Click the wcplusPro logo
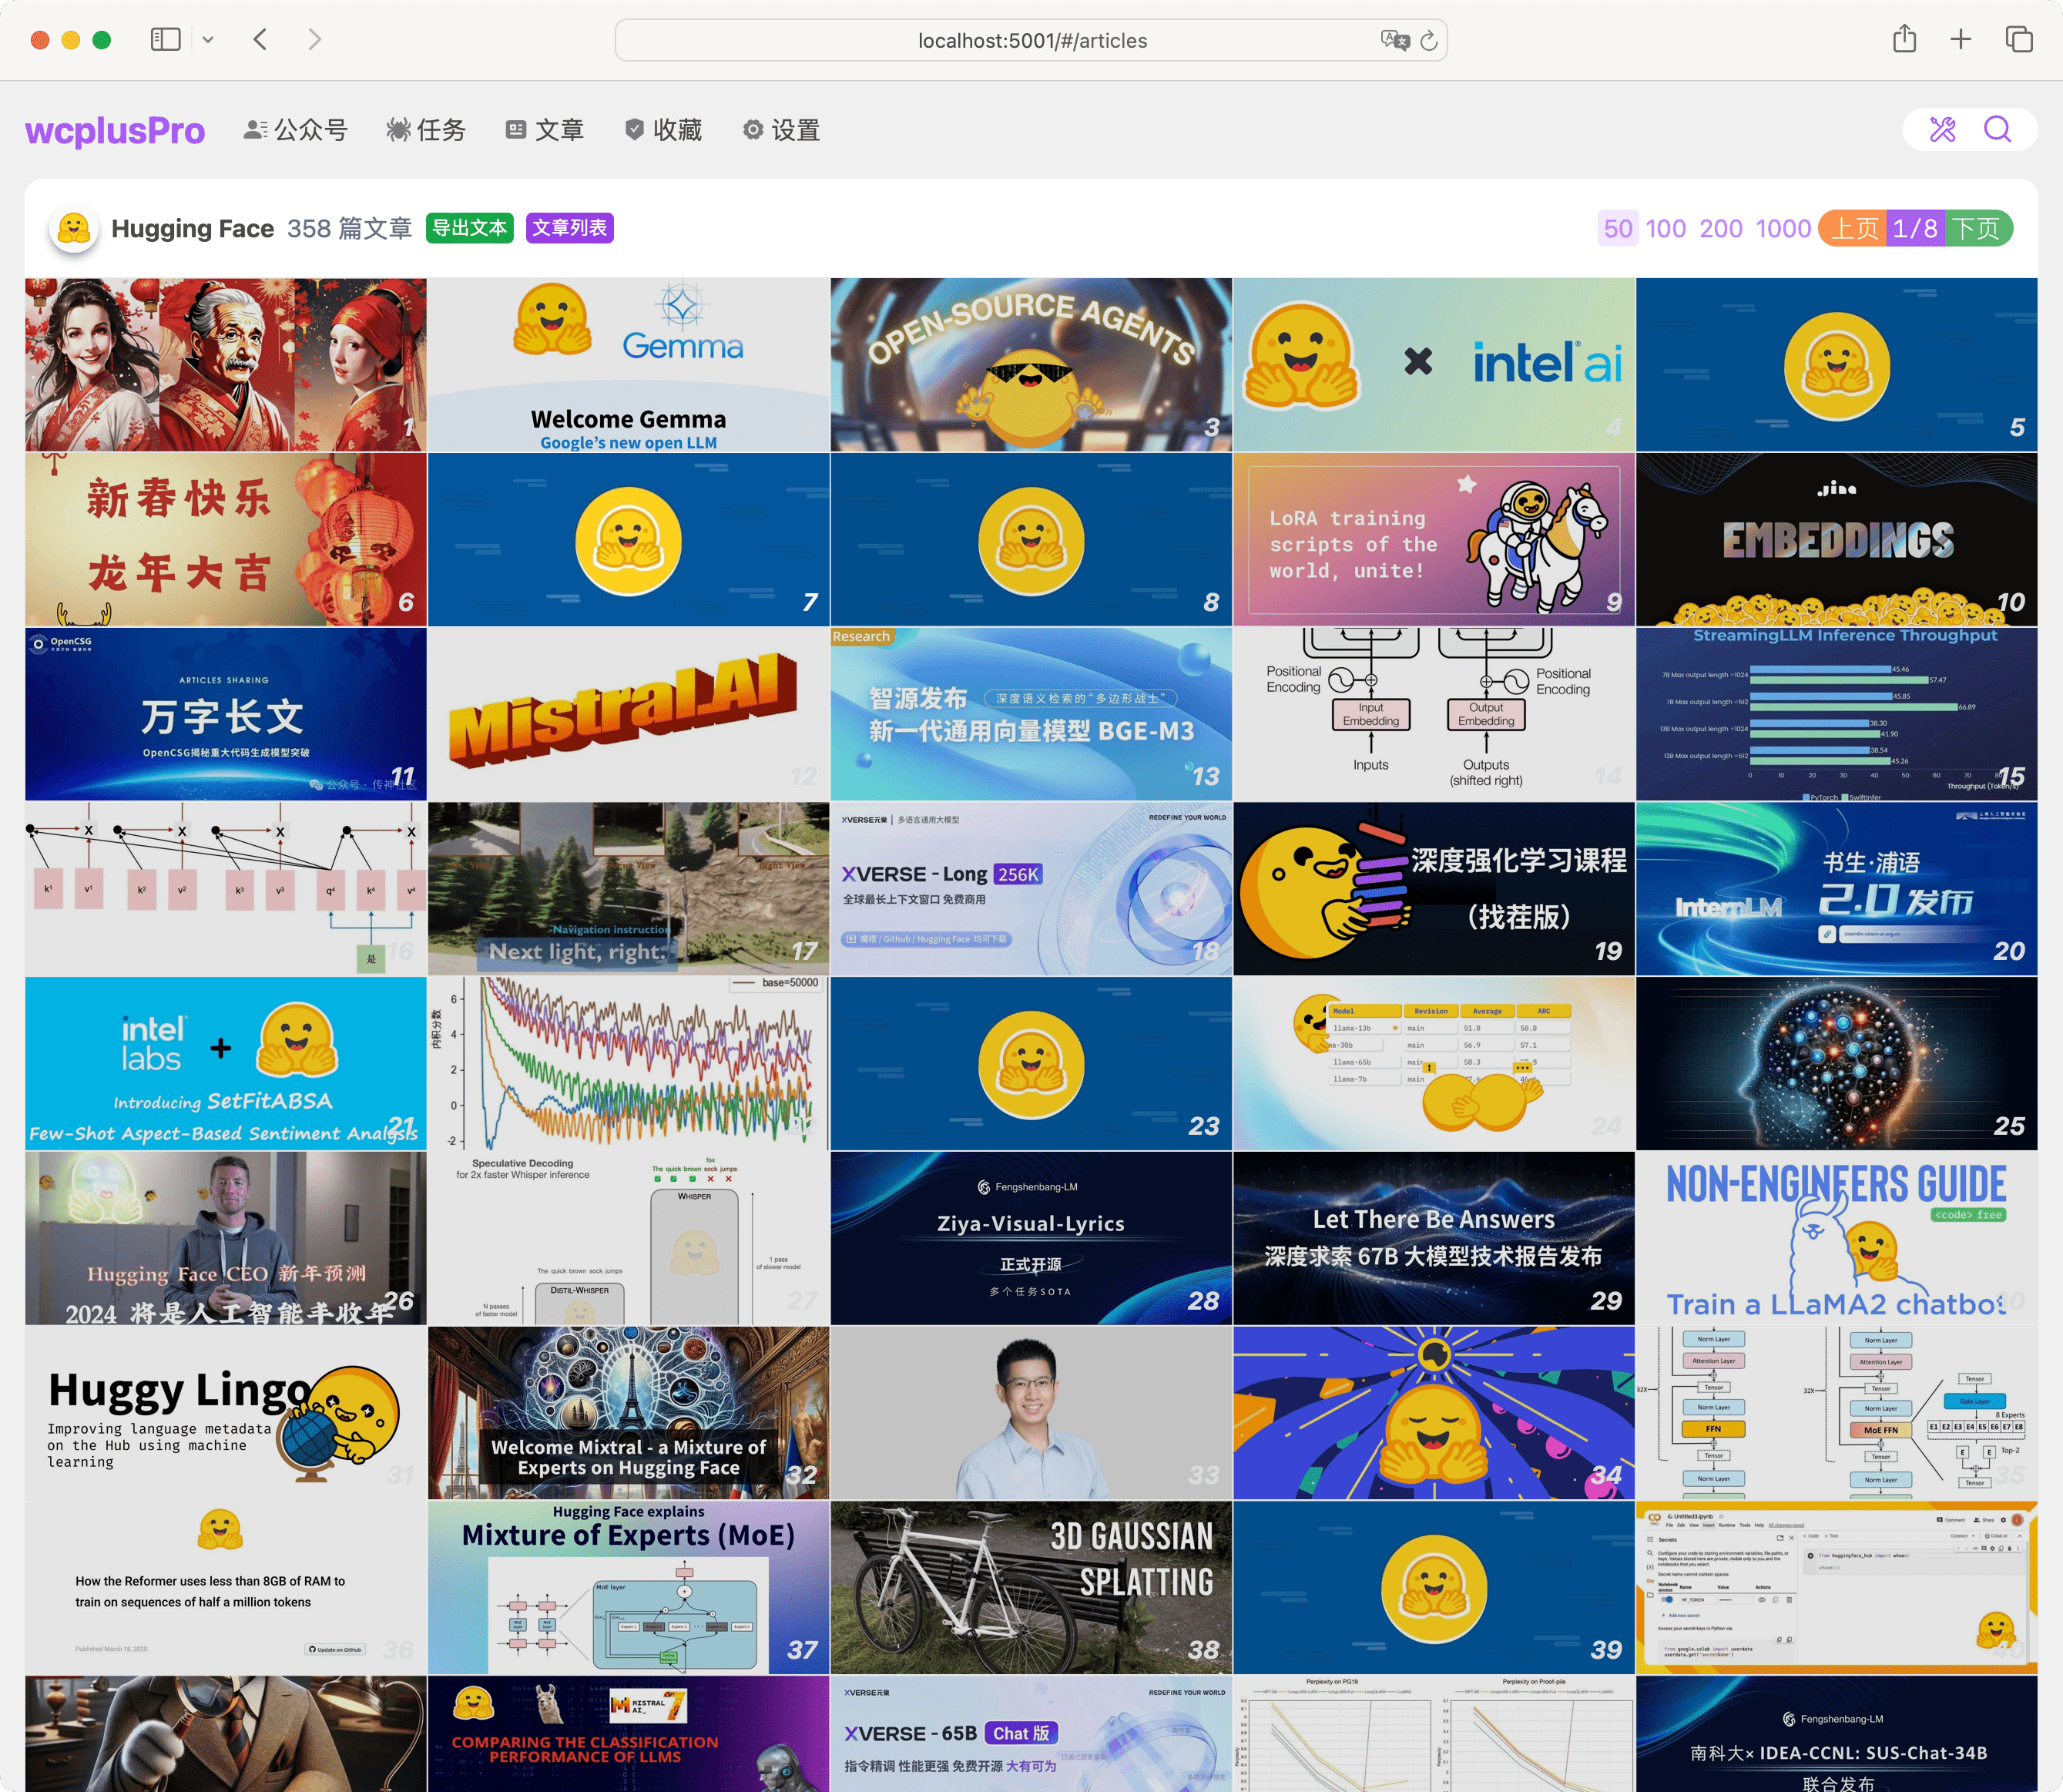This screenshot has height=1792, width=2063. point(115,131)
